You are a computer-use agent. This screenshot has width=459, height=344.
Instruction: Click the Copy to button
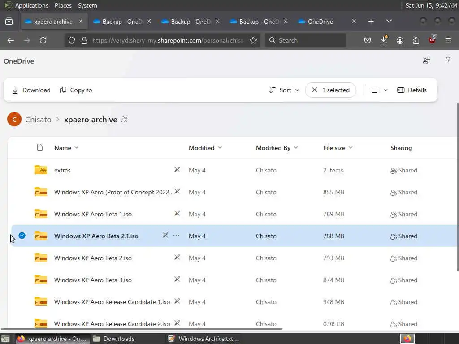coord(76,90)
